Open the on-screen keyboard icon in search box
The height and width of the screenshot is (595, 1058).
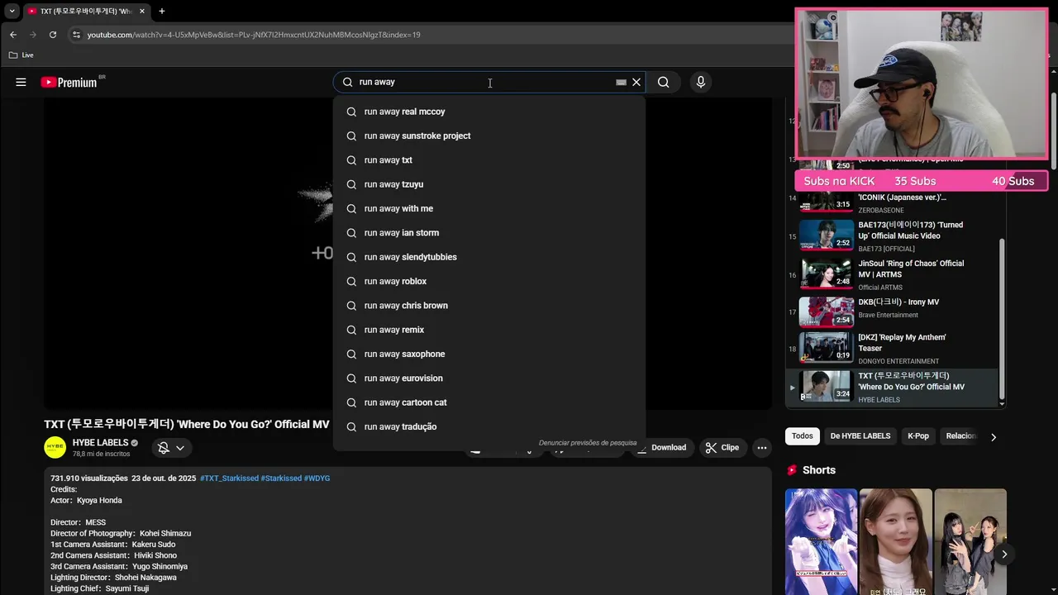point(621,82)
